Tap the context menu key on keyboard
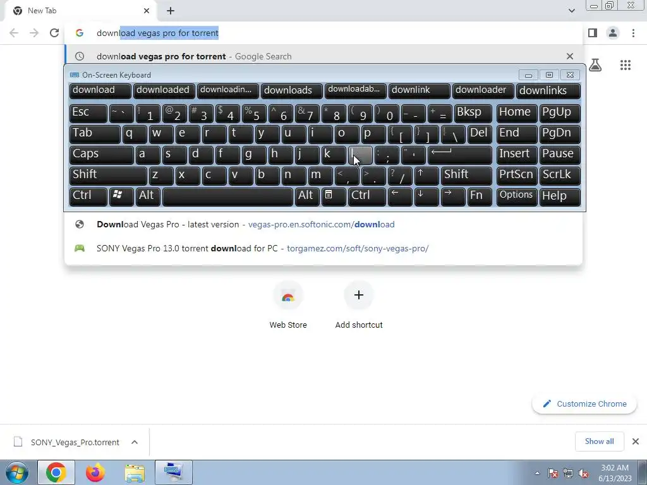647x485 pixels. pos(334,197)
